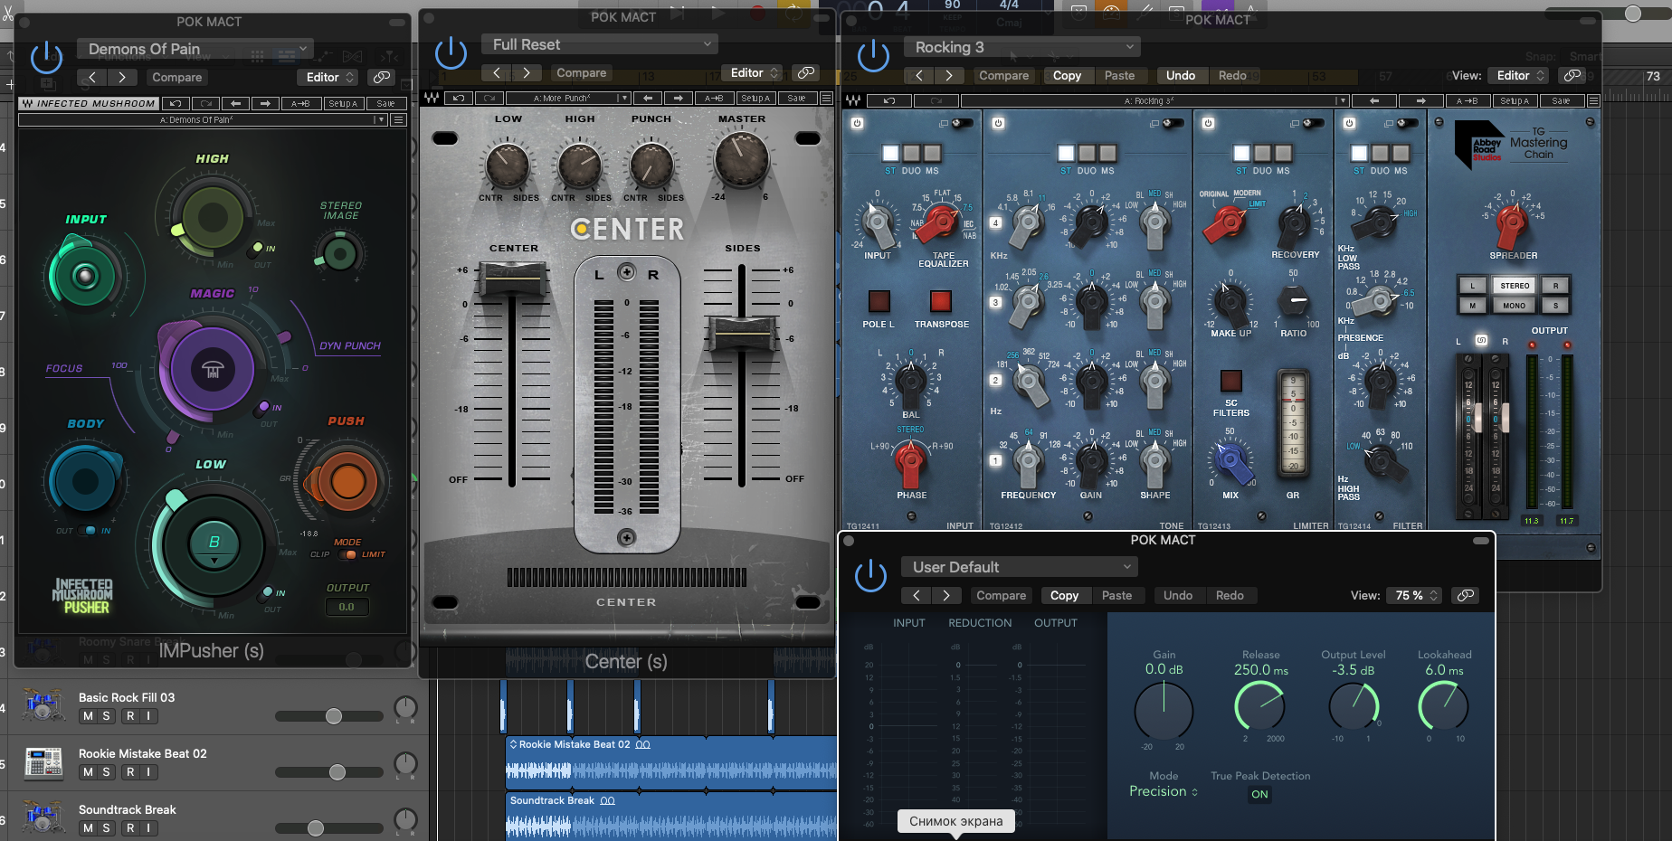Screen dimensions: 1672x841
Task: Click the left arrow in TG Mastering Chain Waves toolbar
Action: coord(1374,101)
